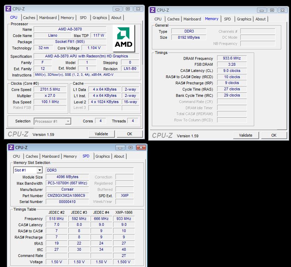Click the AMD processor logo image
Screen dimensions: 291x267
click(123, 38)
